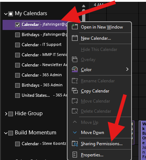Tick the Calendar - Steve Koontz checkbox
Viewport: 146px width, 160px height.
[18, 144]
